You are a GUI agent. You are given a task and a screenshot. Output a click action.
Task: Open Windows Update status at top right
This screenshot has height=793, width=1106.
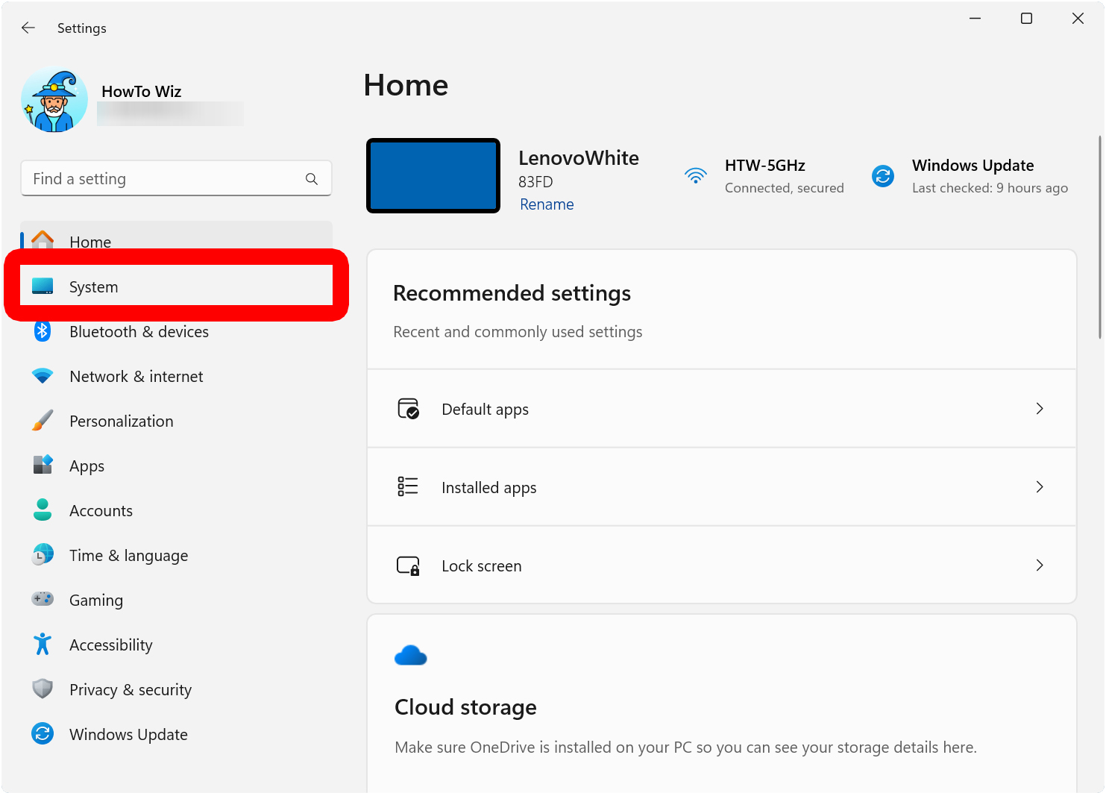pyautogui.click(x=972, y=176)
